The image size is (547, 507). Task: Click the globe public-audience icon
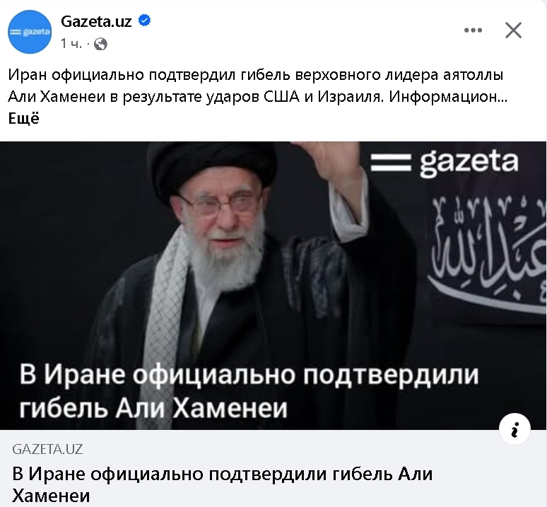(100, 44)
